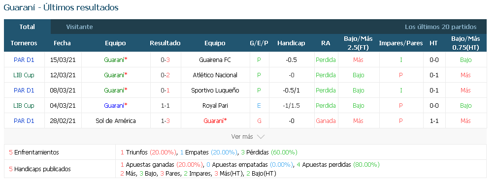
Task: Open Los últimos 20 partidos selector
Action: (x=440, y=27)
